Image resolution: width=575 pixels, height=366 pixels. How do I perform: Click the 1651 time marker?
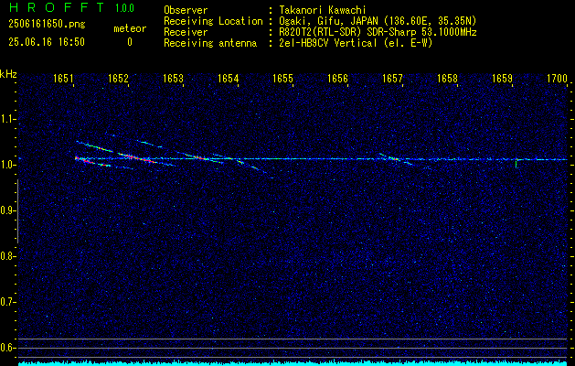(x=63, y=78)
